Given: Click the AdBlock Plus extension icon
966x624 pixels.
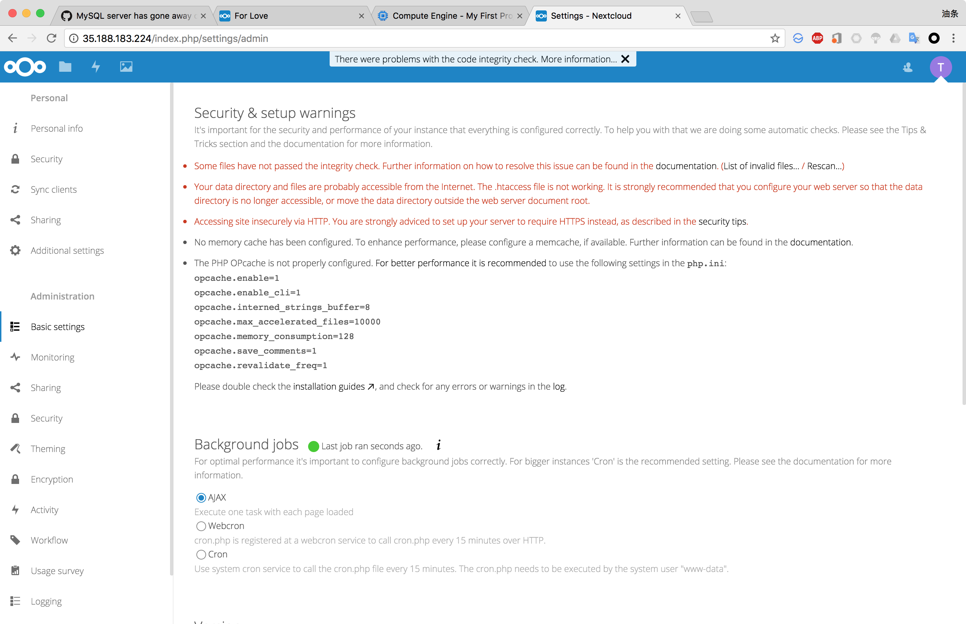Looking at the screenshot, I should [817, 38].
